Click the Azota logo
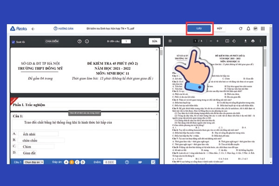 (19, 28)
